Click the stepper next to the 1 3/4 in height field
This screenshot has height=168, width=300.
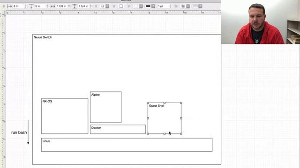point(90,6)
